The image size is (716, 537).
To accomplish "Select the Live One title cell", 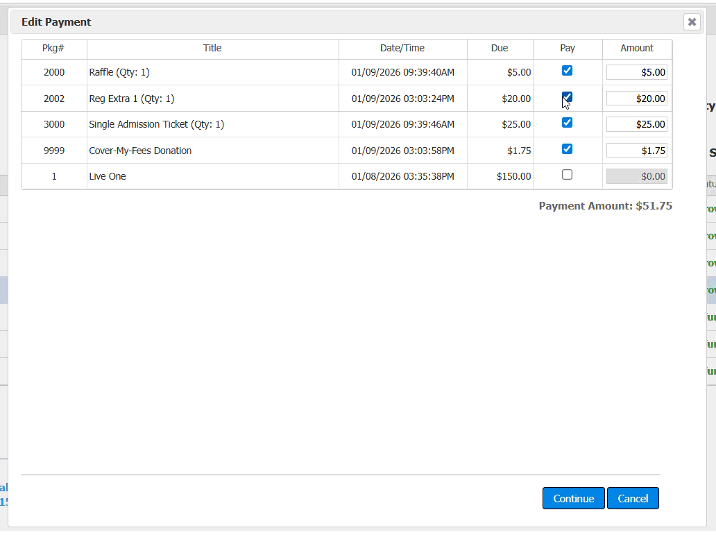I will click(108, 176).
